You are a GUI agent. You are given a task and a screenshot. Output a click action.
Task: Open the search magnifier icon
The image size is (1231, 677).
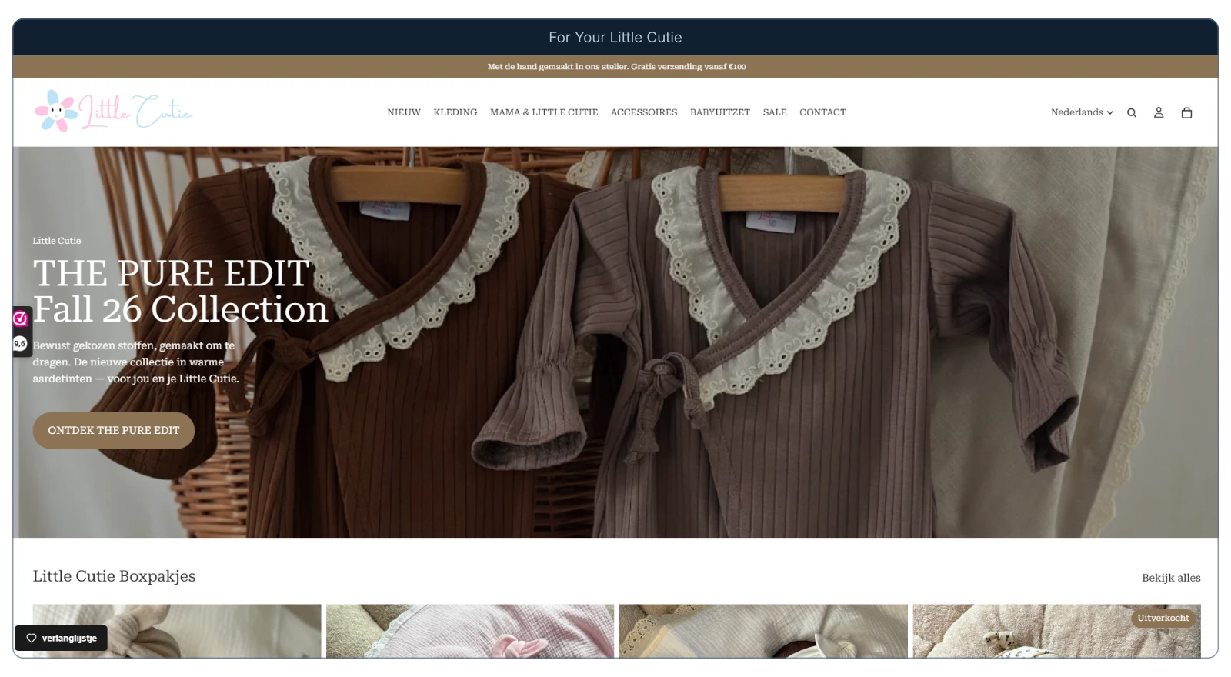(x=1132, y=113)
